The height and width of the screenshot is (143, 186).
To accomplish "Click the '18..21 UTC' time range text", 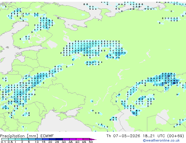I will click(x=154, y=136).
